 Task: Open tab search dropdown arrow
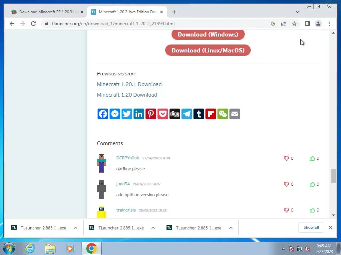298,12
